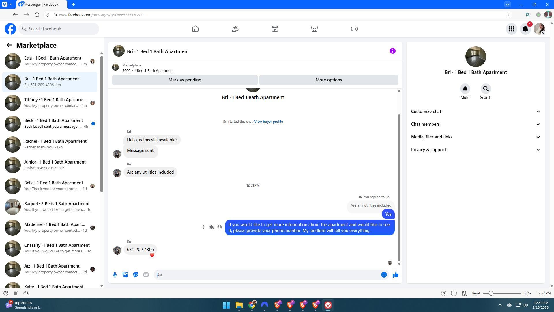554x312 pixels.
Task: Open the attach photo icon
Action: [x=125, y=275]
